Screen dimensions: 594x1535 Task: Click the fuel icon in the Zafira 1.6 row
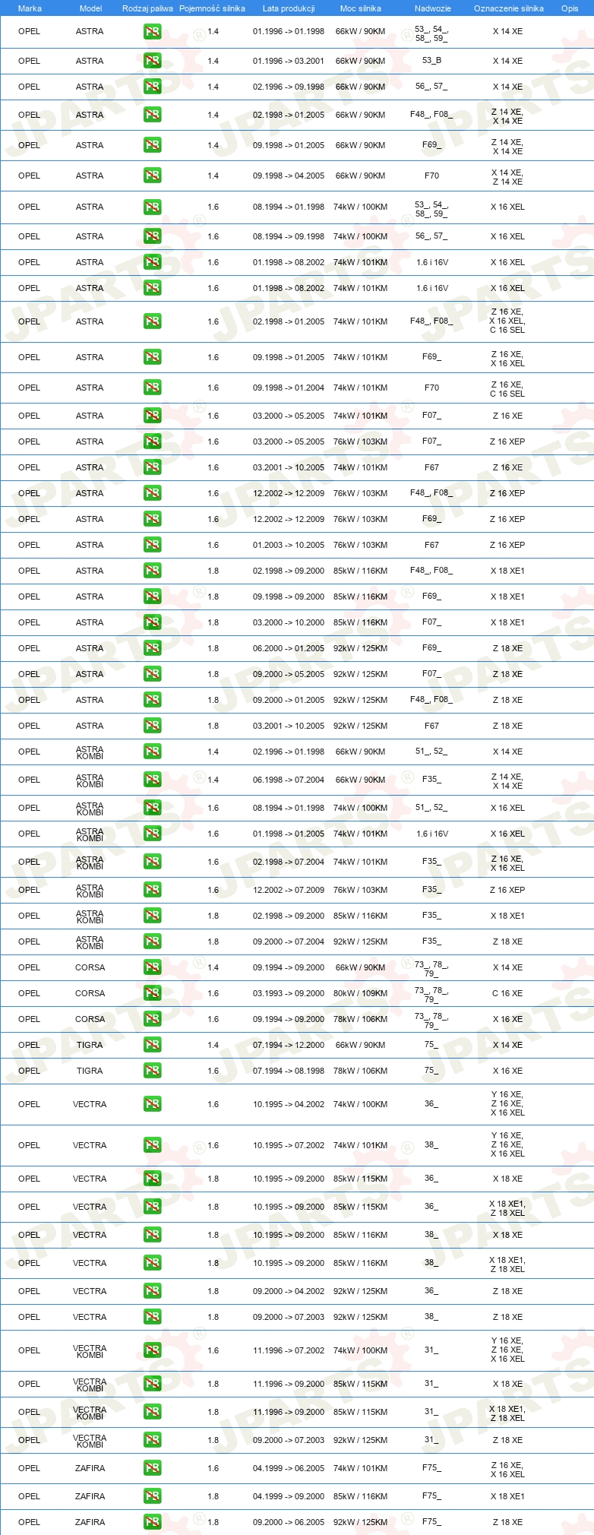point(152,1468)
